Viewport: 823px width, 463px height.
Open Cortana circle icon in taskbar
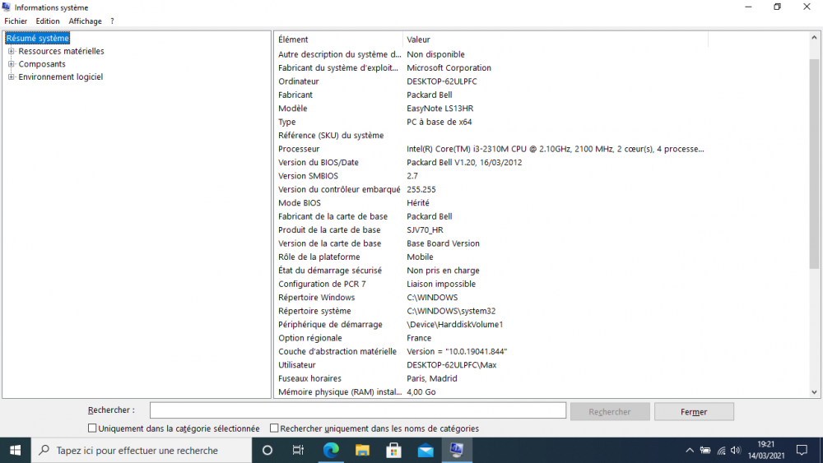click(x=267, y=450)
